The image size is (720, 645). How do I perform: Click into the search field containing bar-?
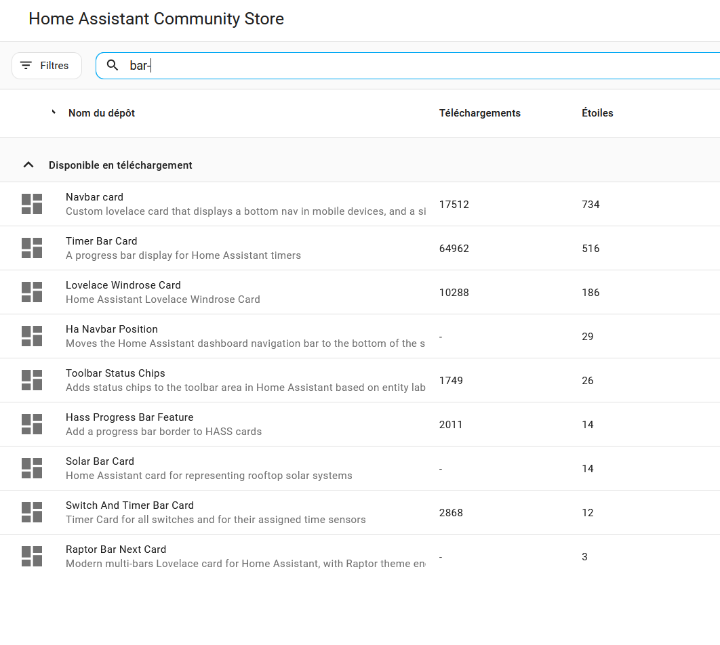pos(407,66)
